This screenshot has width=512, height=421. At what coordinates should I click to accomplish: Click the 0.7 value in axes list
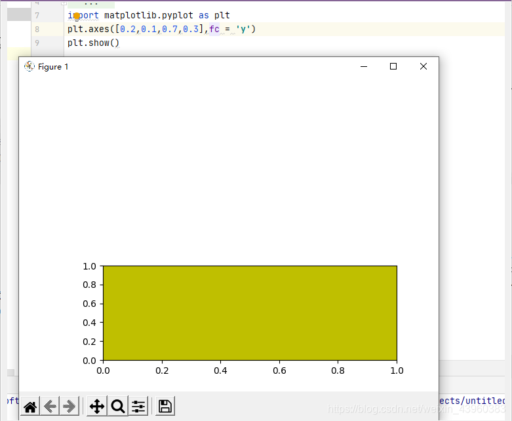(170, 29)
